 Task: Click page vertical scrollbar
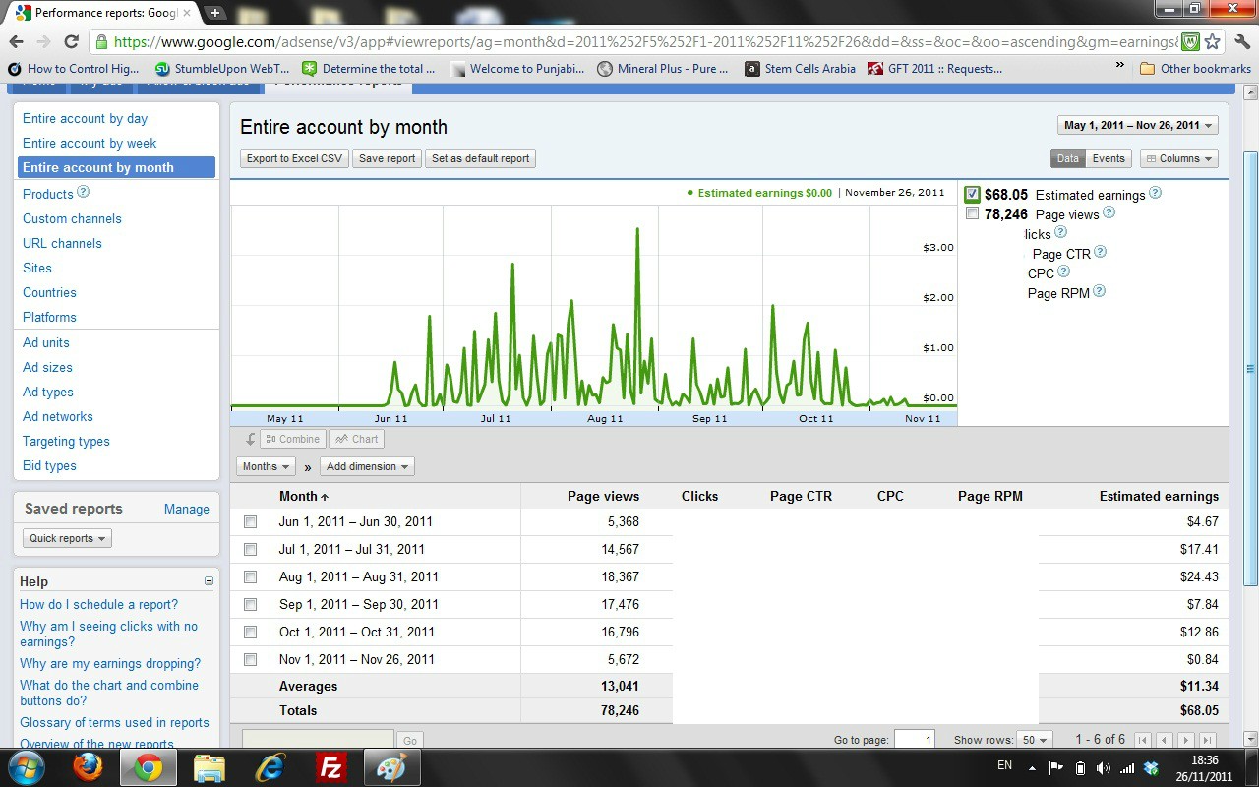point(1250,369)
